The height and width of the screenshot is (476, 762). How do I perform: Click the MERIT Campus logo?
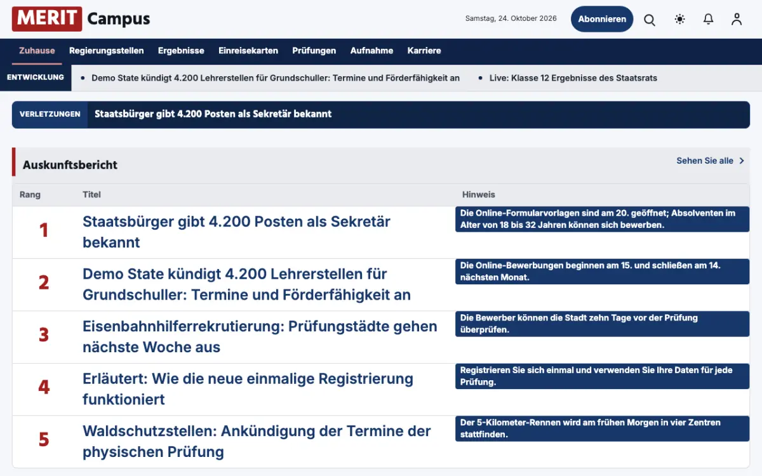(x=81, y=19)
